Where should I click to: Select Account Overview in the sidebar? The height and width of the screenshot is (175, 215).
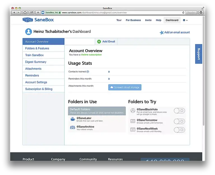[x=43, y=42]
